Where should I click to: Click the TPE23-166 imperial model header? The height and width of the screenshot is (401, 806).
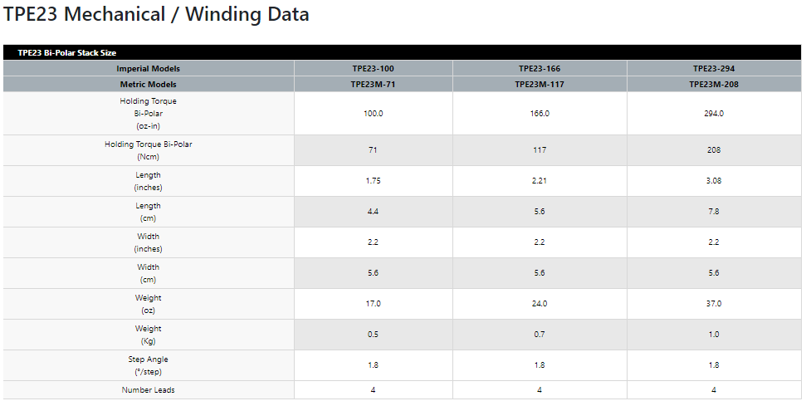point(540,69)
